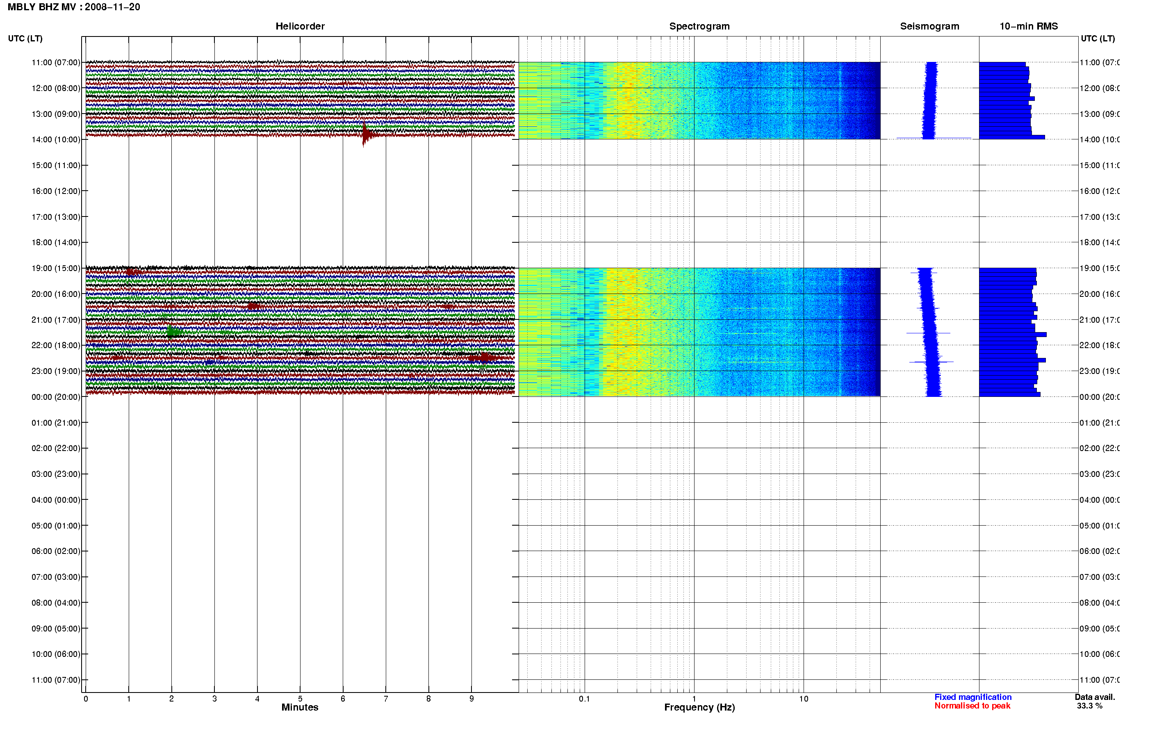Click the 13:00 (09:00) left axis label
This screenshot has width=1166, height=729.
pos(56,114)
